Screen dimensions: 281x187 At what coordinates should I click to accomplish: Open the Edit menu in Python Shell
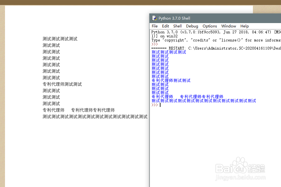165,26
